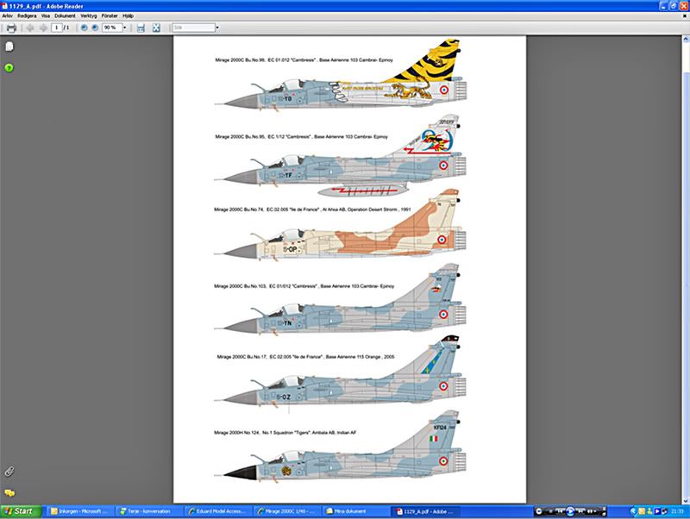Click the Mirage 2000H No.124 caption text
This screenshot has height=519, width=690.
click(285, 433)
